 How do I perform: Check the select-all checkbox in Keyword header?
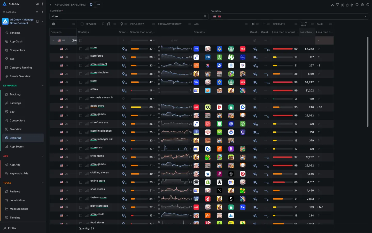pos(82,24)
